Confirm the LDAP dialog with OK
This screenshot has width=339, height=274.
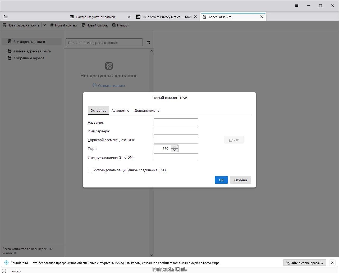221,180
